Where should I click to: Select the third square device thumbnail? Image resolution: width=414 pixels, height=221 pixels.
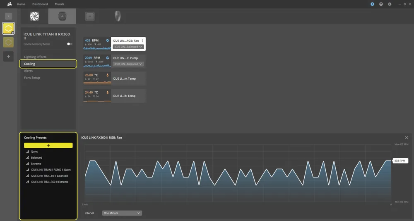90,17
